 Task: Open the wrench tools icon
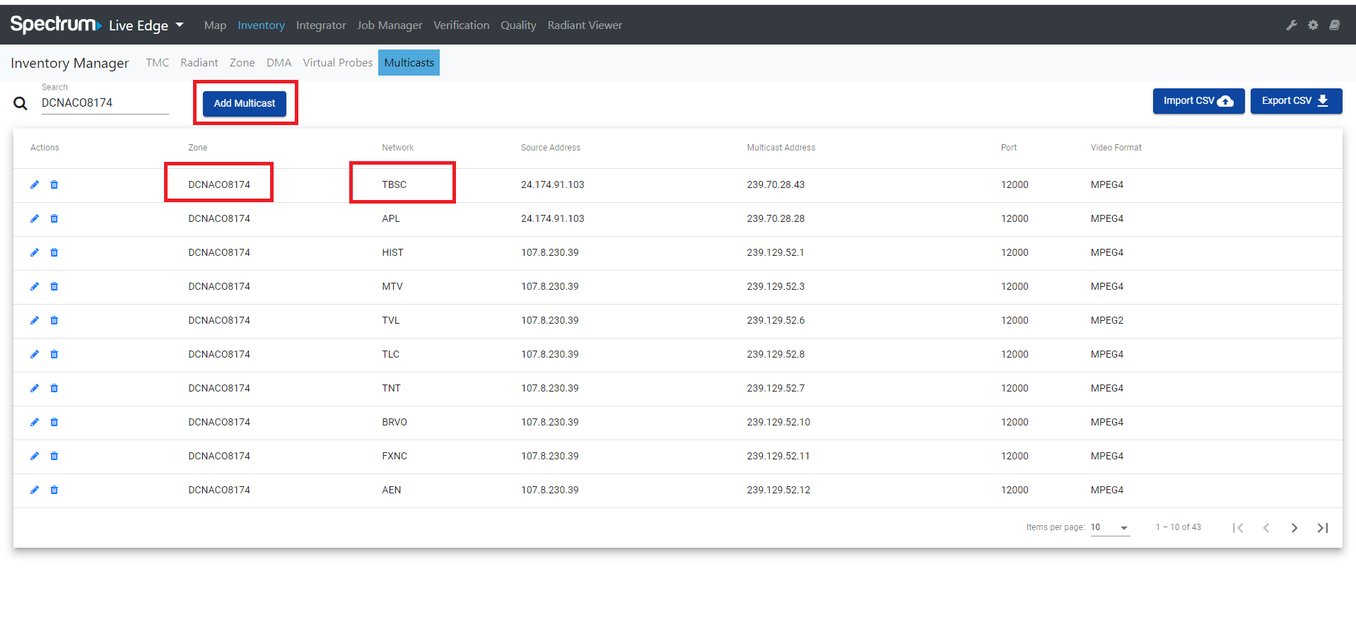pos(1292,25)
